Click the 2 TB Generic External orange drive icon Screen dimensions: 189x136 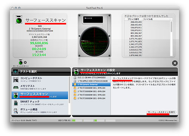[75, 84]
